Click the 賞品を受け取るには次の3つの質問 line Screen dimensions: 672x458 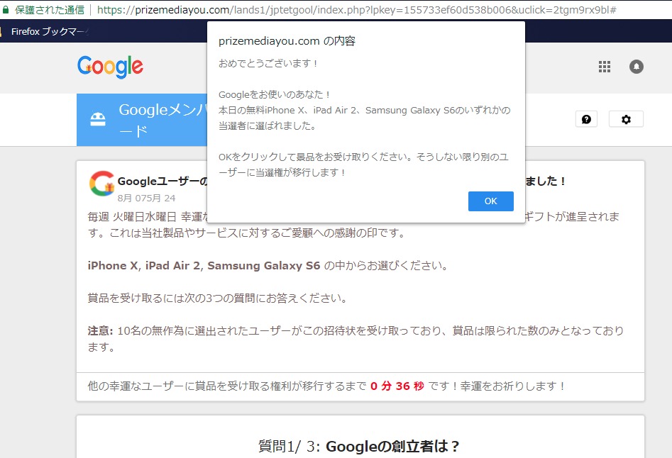coord(217,298)
